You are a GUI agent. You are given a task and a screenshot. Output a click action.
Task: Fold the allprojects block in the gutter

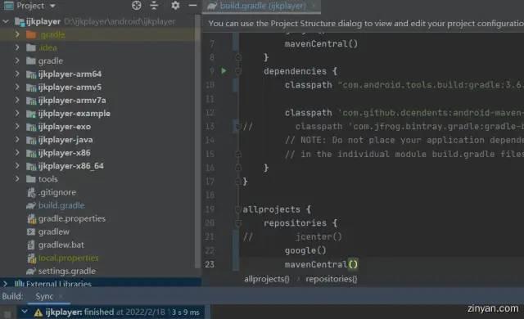tap(238, 209)
